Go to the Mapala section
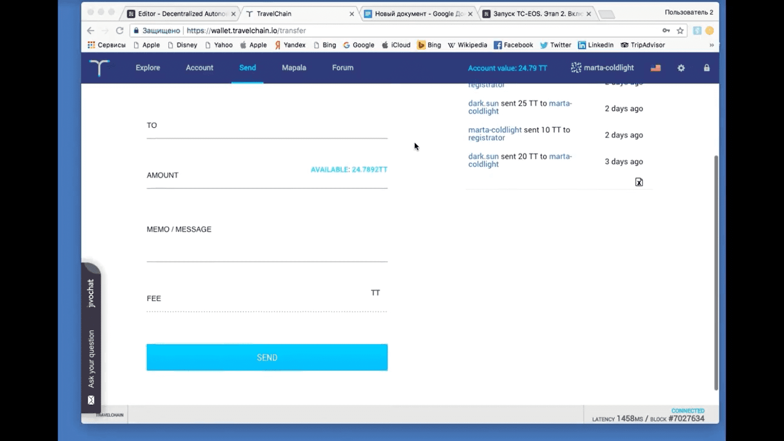The width and height of the screenshot is (784, 441). point(294,68)
